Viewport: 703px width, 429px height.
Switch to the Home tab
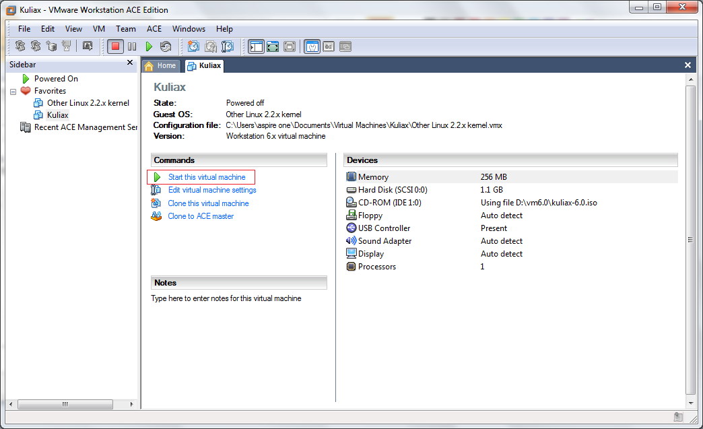coord(162,65)
